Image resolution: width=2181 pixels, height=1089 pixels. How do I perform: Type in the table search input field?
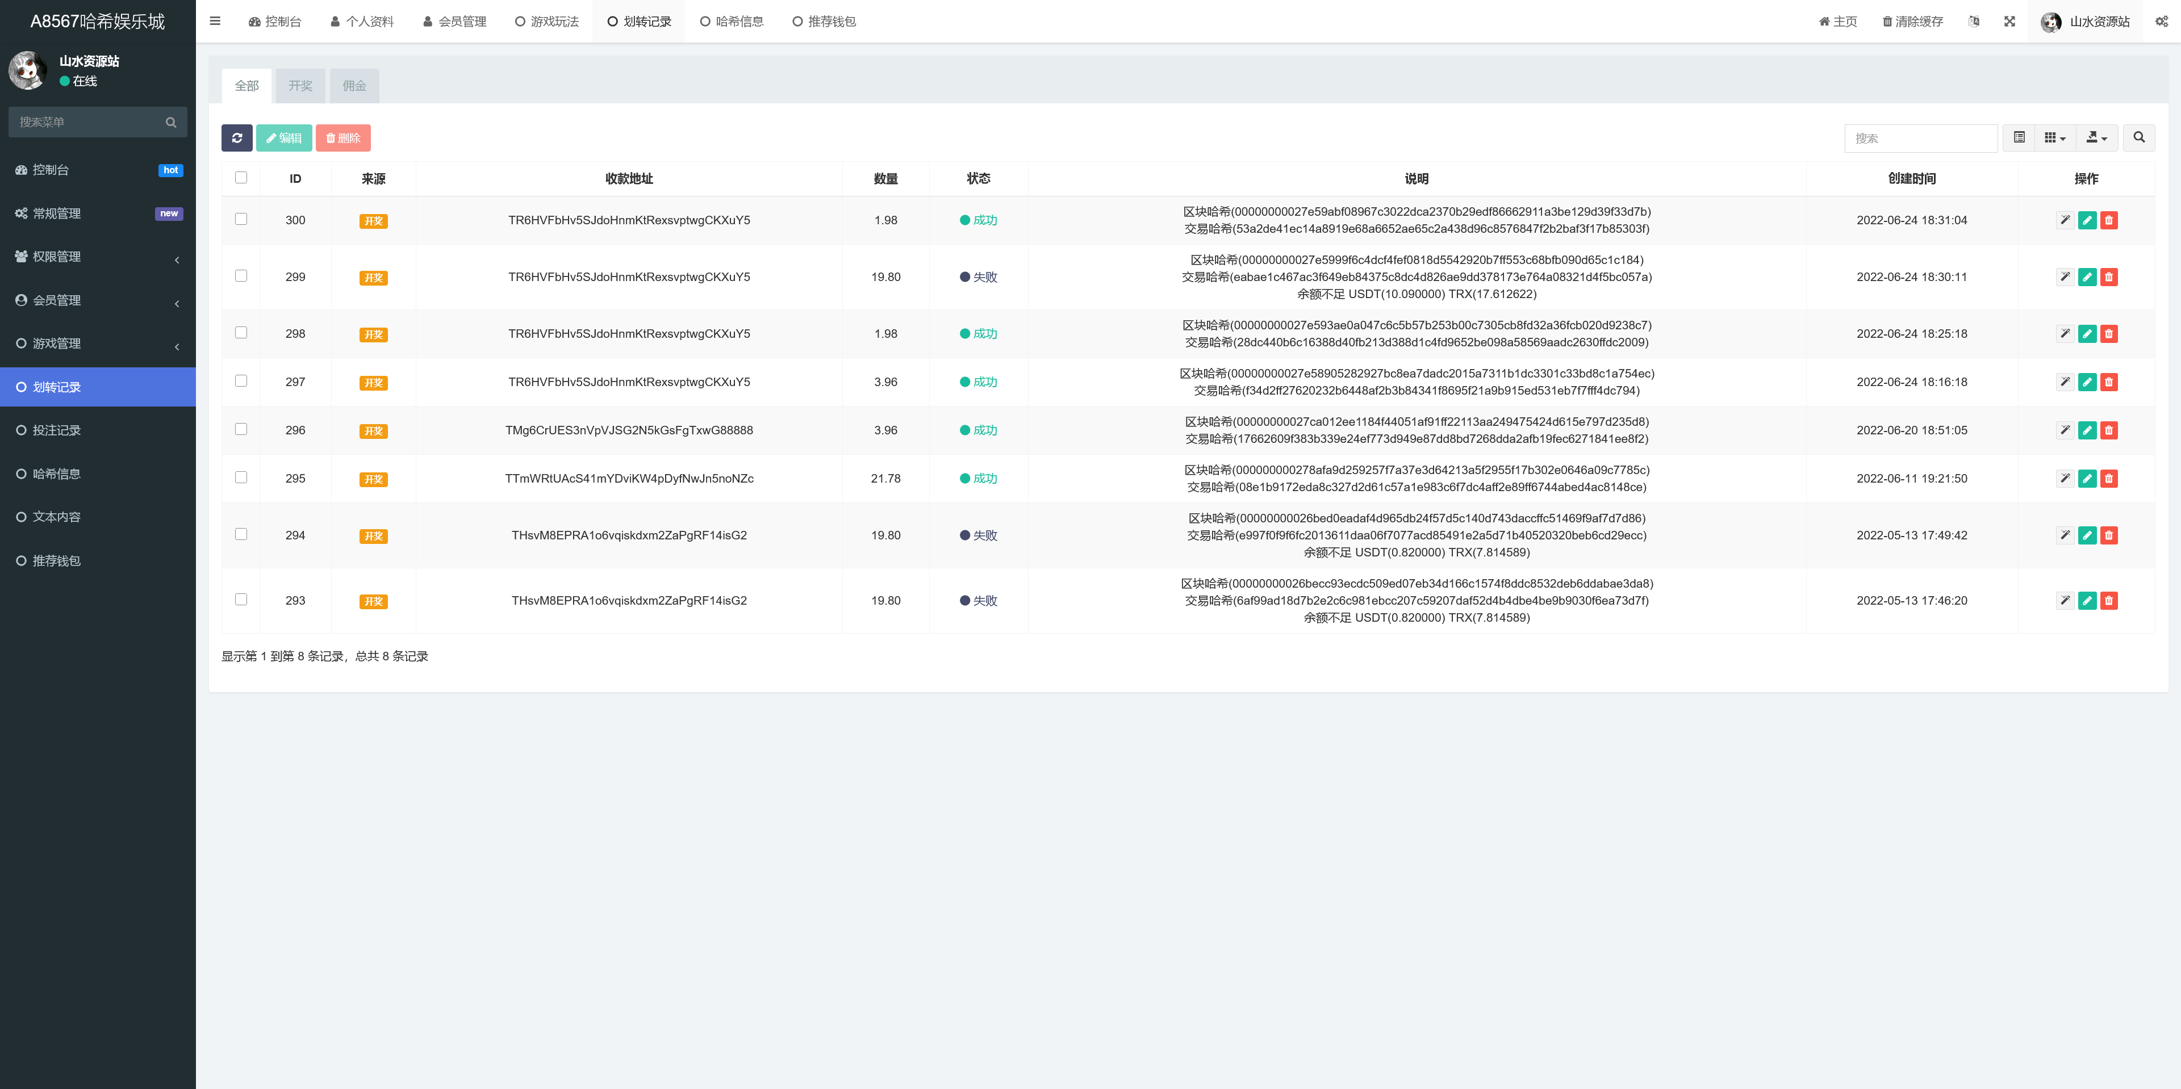(x=1922, y=137)
